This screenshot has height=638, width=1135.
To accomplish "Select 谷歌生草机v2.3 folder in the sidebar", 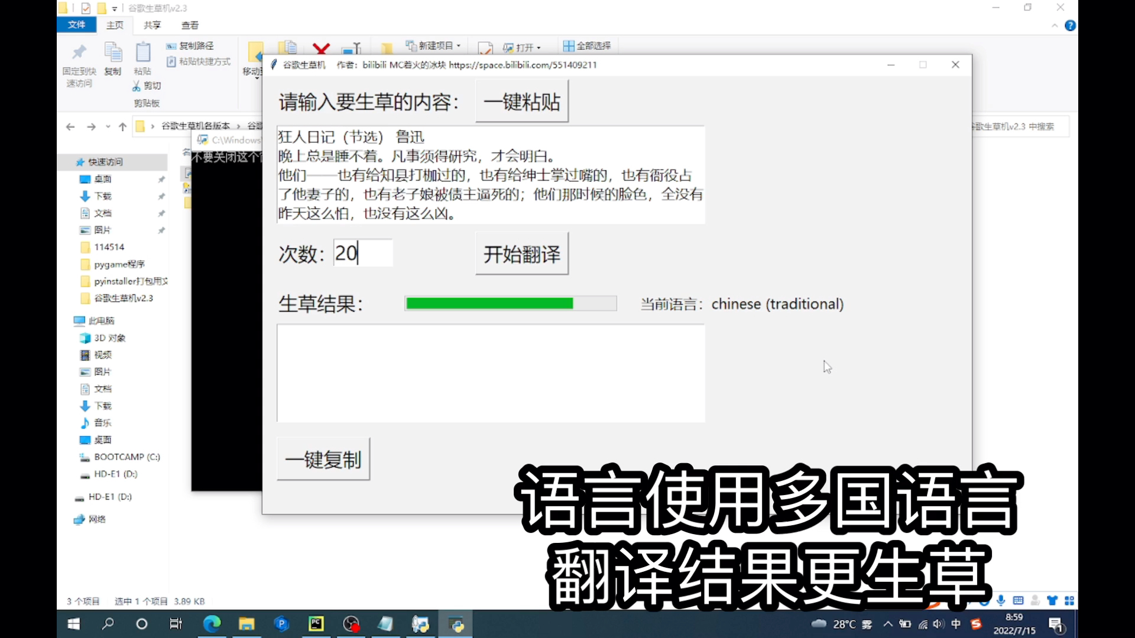I will pyautogui.click(x=123, y=298).
